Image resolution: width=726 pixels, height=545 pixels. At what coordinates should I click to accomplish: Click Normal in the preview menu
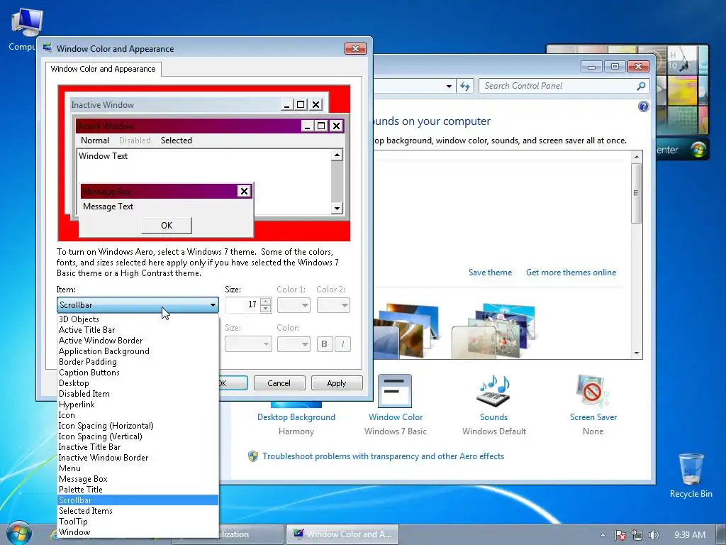[x=95, y=141]
